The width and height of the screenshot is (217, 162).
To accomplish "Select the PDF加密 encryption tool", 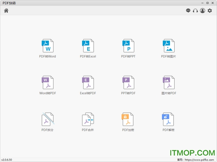I will [128, 119].
